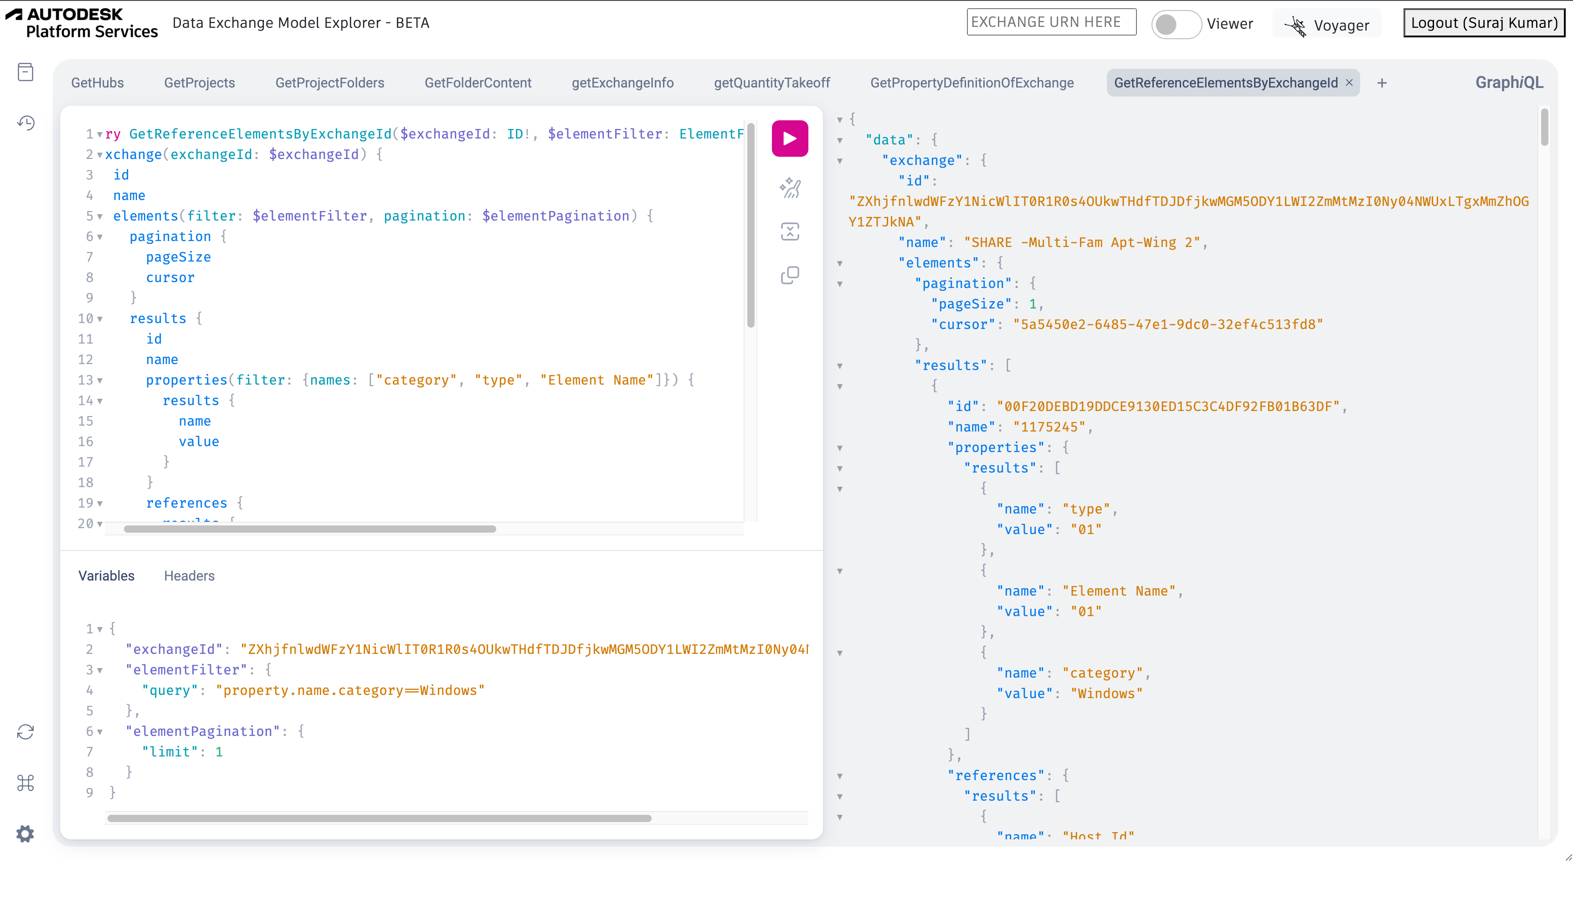Collapse the elements block at line 5
Image resolution: width=1573 pixels, height=905 pixels.
(99, 216)
